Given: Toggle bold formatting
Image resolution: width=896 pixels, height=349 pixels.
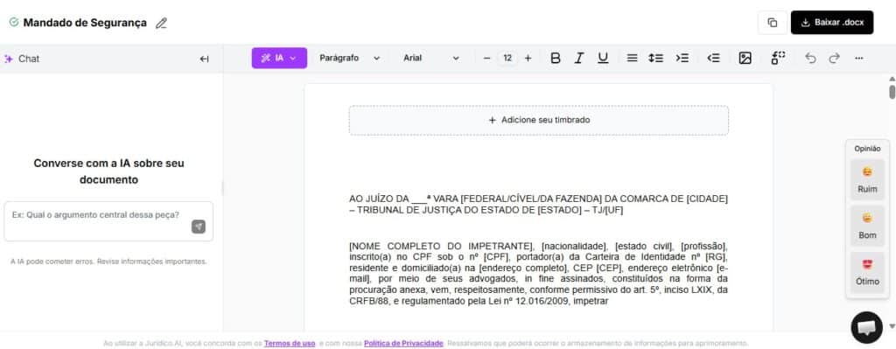Looking at the screenshot, I should tap(556, 59).
